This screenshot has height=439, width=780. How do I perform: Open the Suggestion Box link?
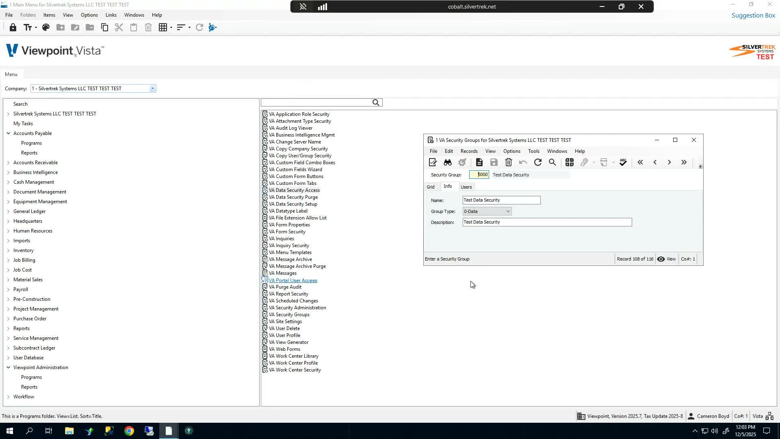click(753, 15)
